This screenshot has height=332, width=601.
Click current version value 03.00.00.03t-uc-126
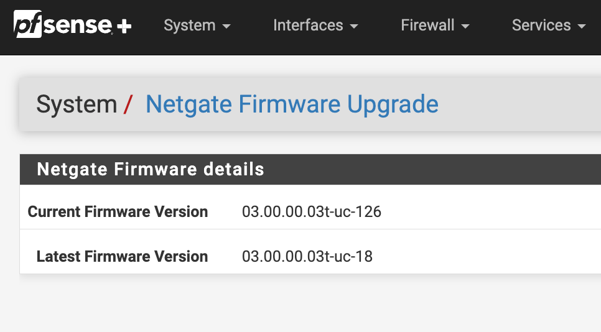tap(312, 212)
